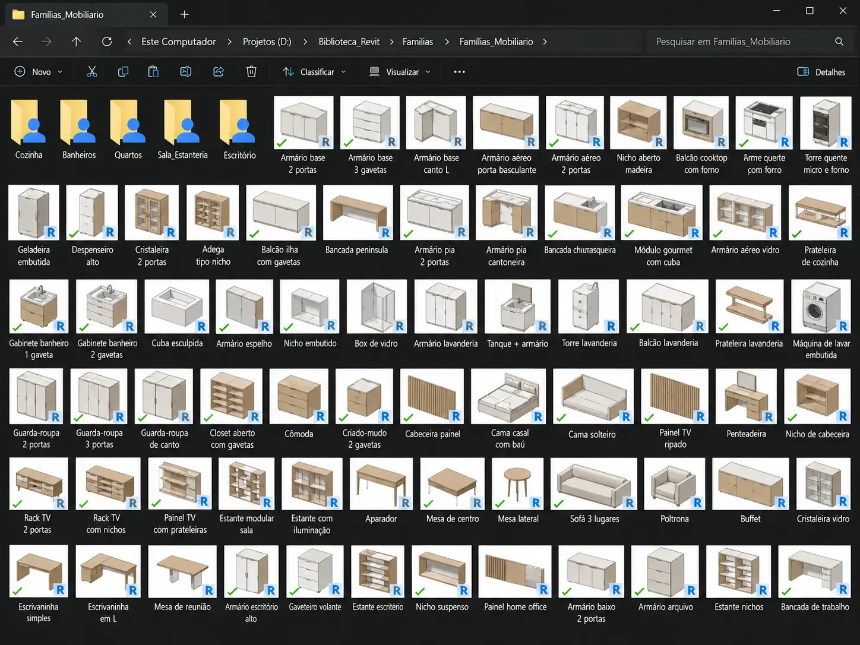
Task: Refresh the current folder view
Action: coord(107,42)
